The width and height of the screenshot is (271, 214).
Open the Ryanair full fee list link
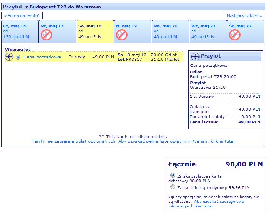(133, 141)
